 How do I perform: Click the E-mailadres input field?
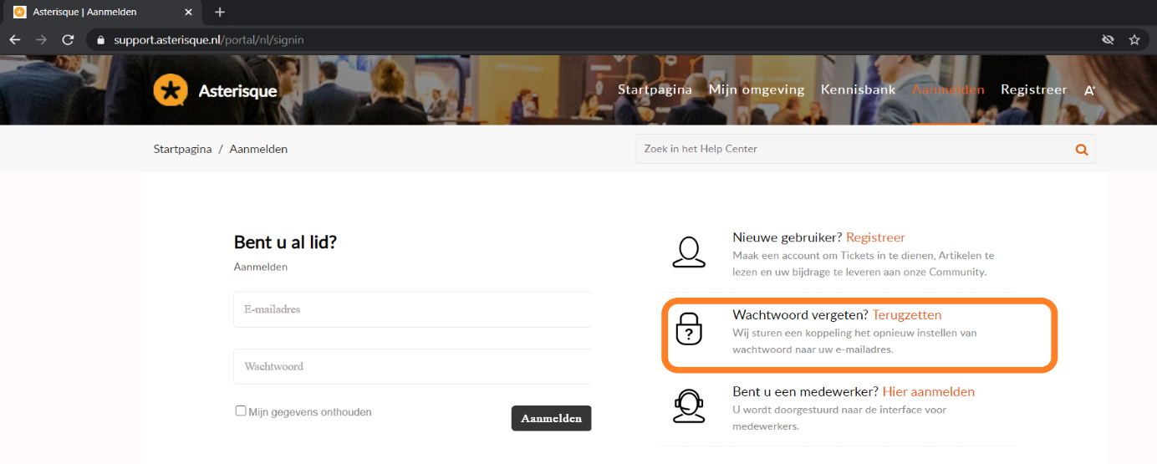(412, 309)
